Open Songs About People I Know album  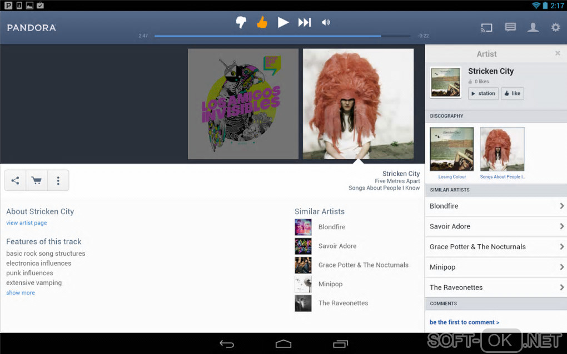(503, 149)
